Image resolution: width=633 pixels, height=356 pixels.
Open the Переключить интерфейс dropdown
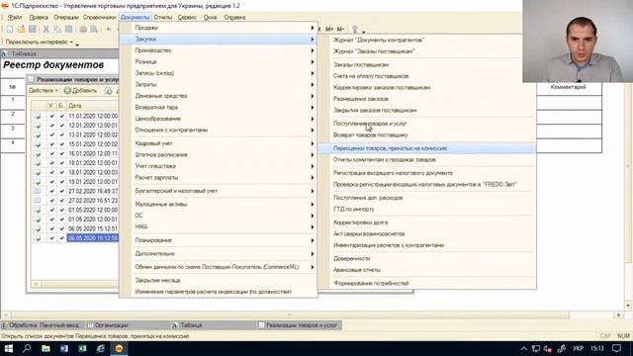tap(40, 42)
